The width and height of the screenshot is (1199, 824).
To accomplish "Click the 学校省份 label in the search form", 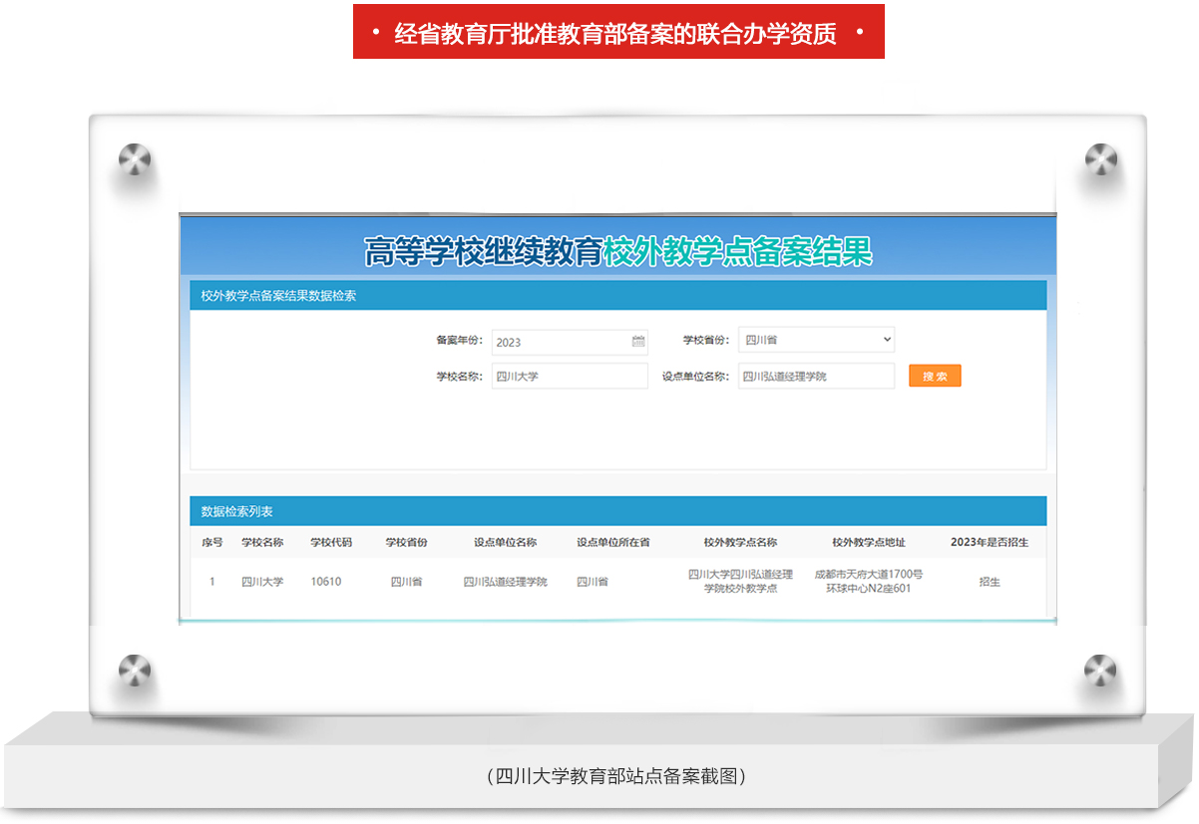I will (706, 341).
